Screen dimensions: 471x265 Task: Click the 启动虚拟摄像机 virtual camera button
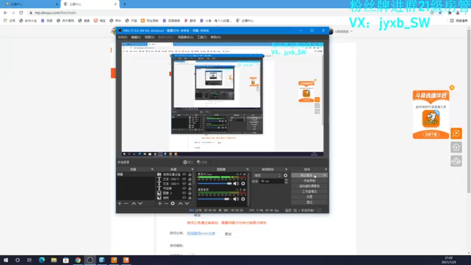[x=310, y=186]
